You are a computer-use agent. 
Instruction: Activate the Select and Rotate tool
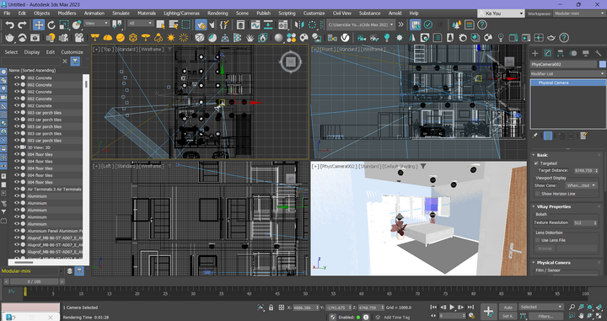[51, 25]
